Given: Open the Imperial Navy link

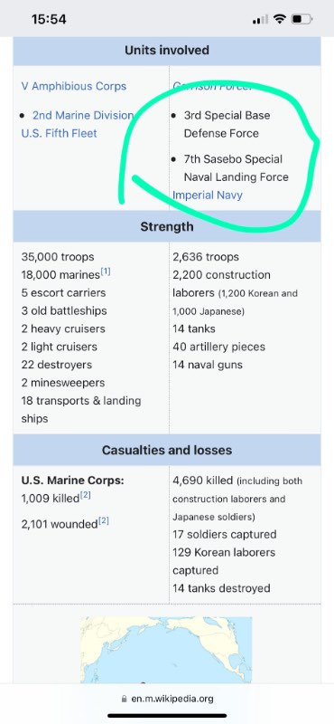Looking at the screenshot, I should (208, 195).
